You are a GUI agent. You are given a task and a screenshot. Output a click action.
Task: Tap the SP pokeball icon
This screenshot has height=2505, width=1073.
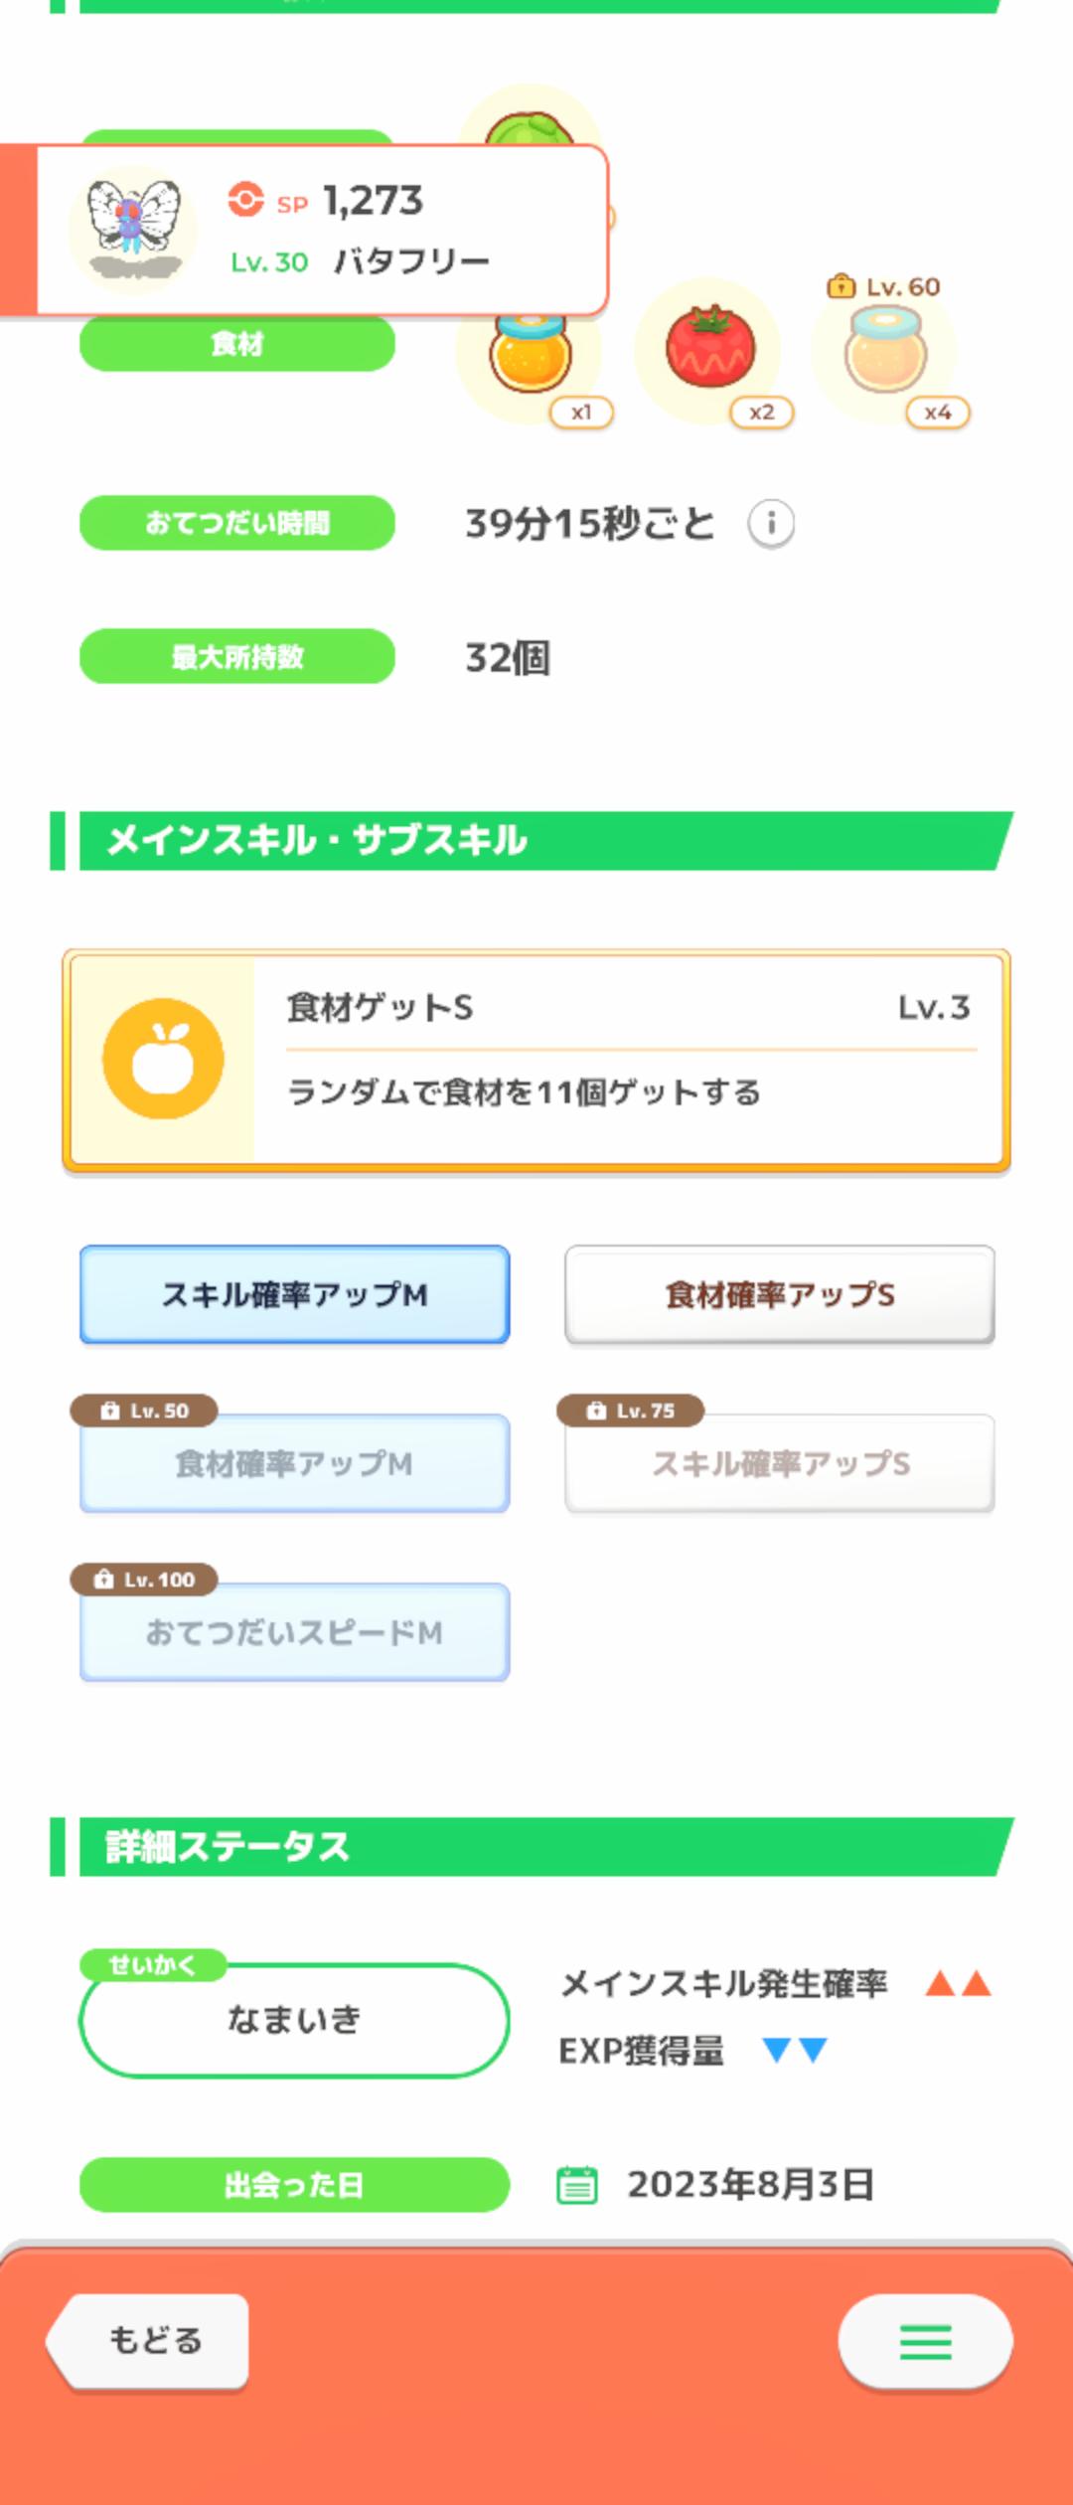point(245,199)
